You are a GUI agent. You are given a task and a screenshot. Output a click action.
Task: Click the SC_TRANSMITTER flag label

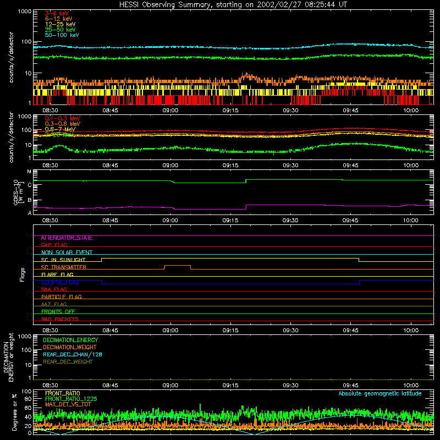click(63, 267)
